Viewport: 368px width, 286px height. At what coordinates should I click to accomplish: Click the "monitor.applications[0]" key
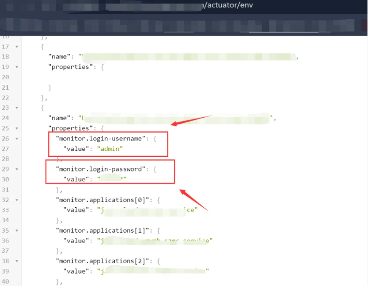(102, 200)
